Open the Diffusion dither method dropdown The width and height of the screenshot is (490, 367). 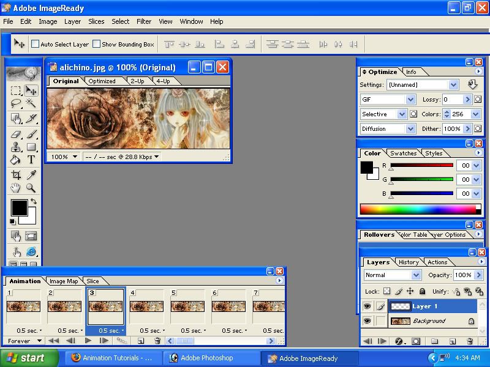[410, 128]
